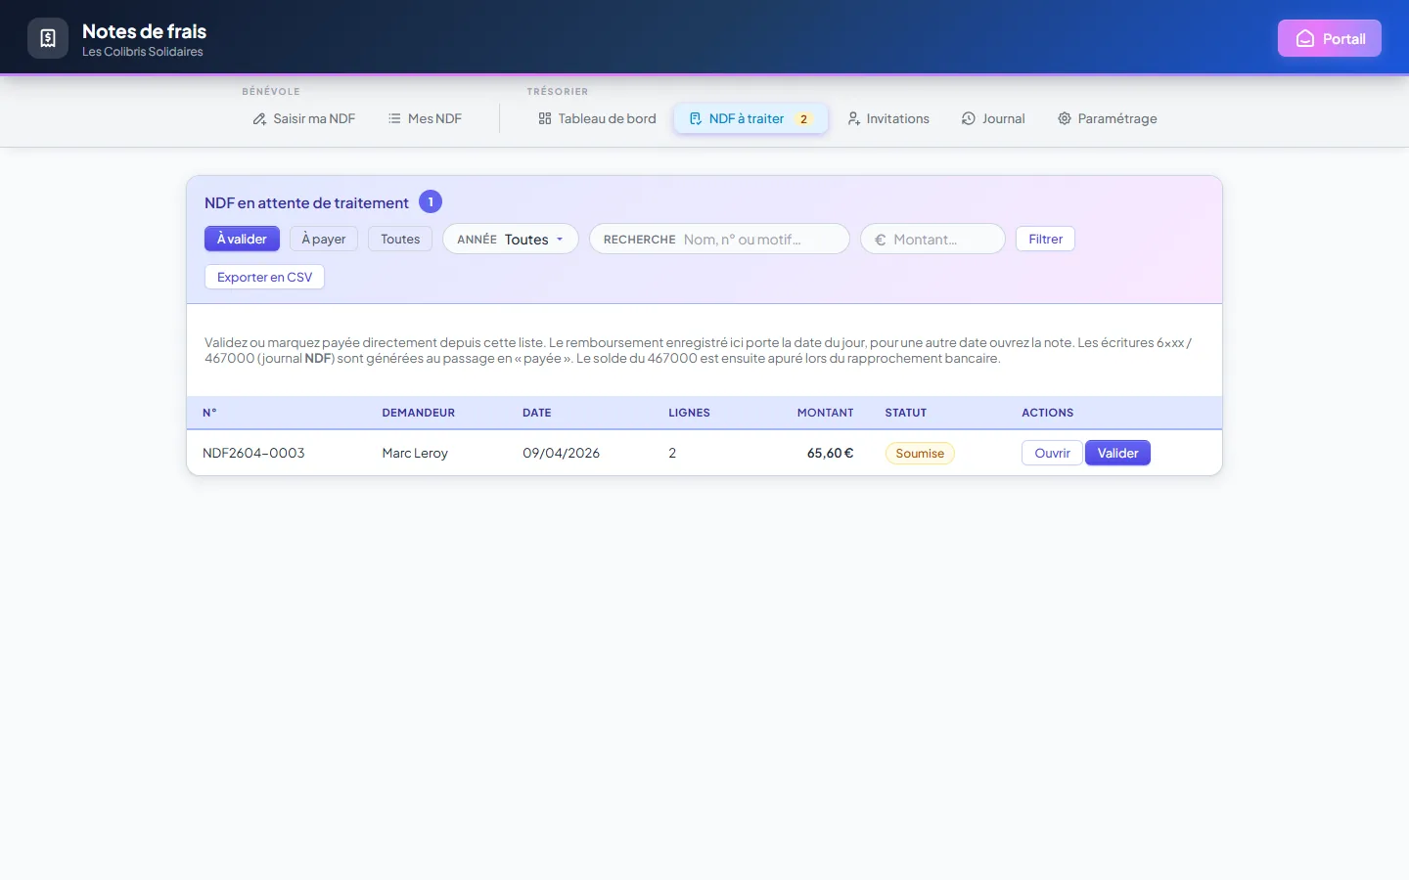Click Ouvrir for Marc Leroy's note
1409x880 pixels.
(1052, 453)
